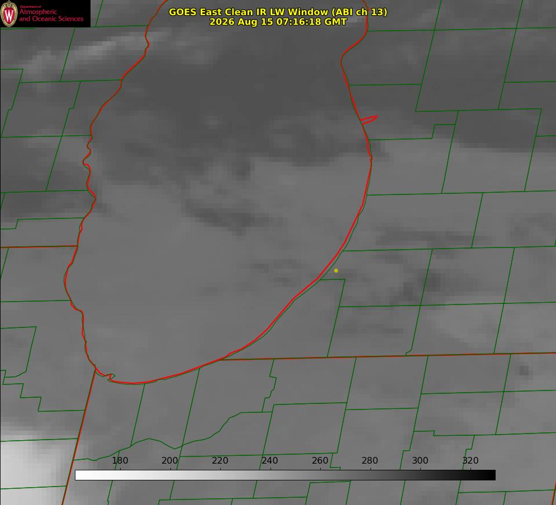Click the yellow dot marker near lakeshore
Viewport: 556px width, 505px height.
(x=336, y=270)
